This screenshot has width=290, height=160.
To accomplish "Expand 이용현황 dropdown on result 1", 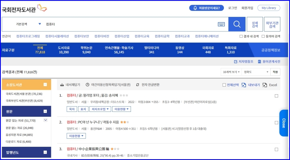I will 121,109.
